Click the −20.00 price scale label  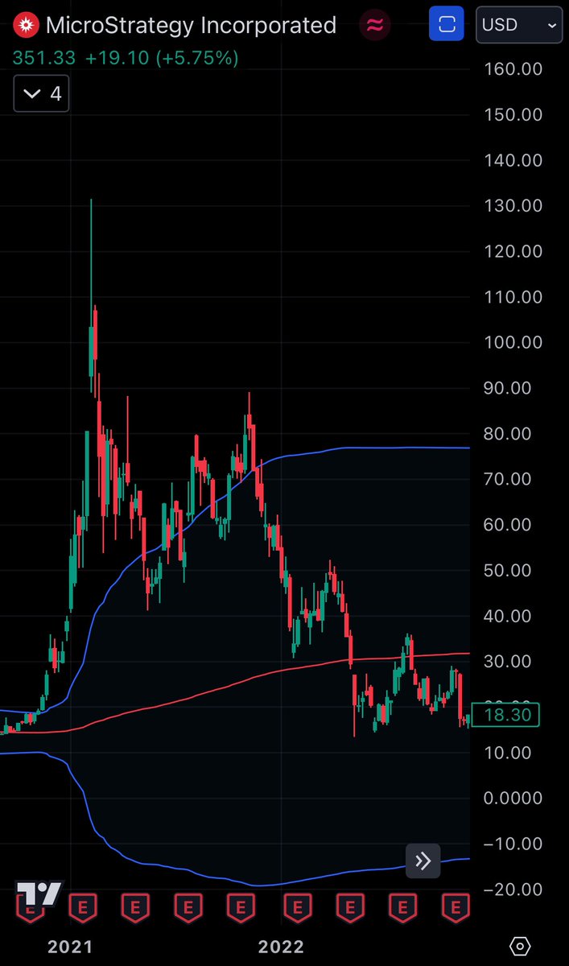click(513, 890)
